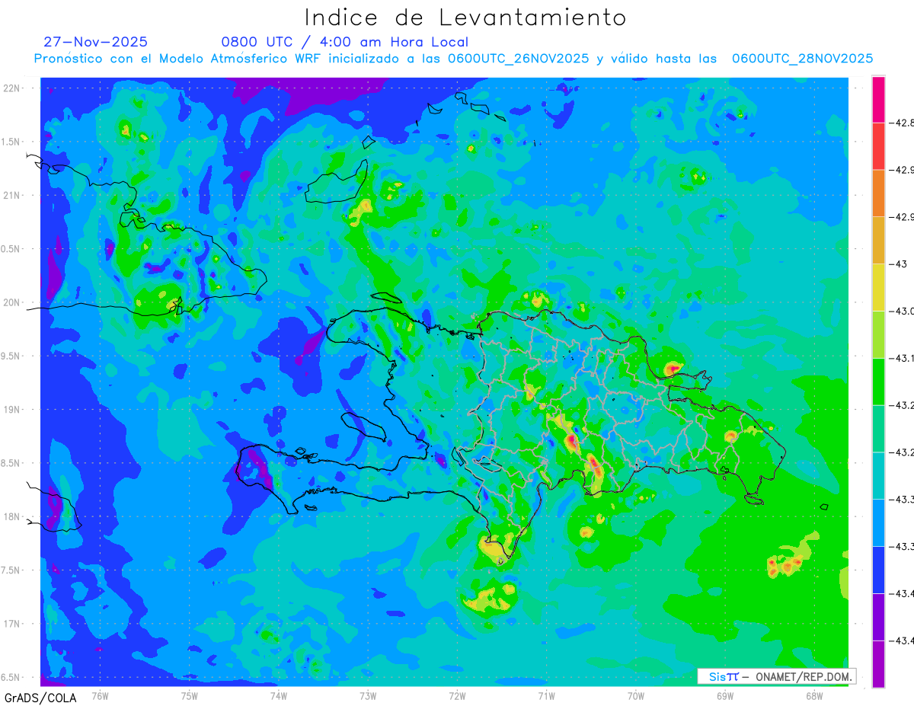This screenshot has height=706, width=914.
Task: Click the pink legend swatch at scale top
Action: click(x=878, y=99)
